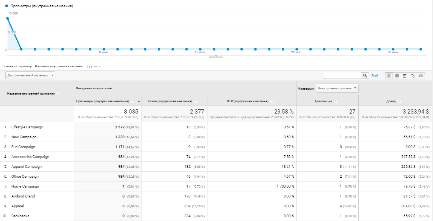
Task: Click the 15 июл. data point on chart
Action: click(x=200, y=49)
